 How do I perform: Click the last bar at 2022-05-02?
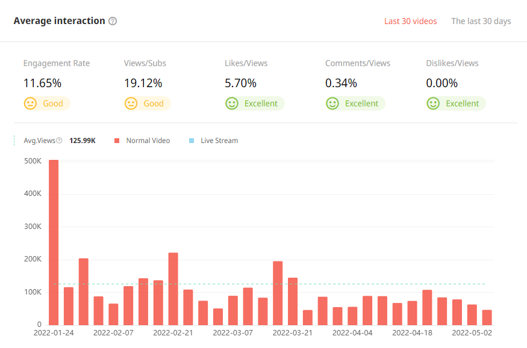[487, 317]
